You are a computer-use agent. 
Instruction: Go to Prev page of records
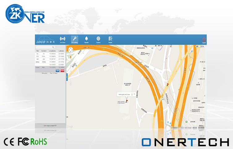point(51,73)
